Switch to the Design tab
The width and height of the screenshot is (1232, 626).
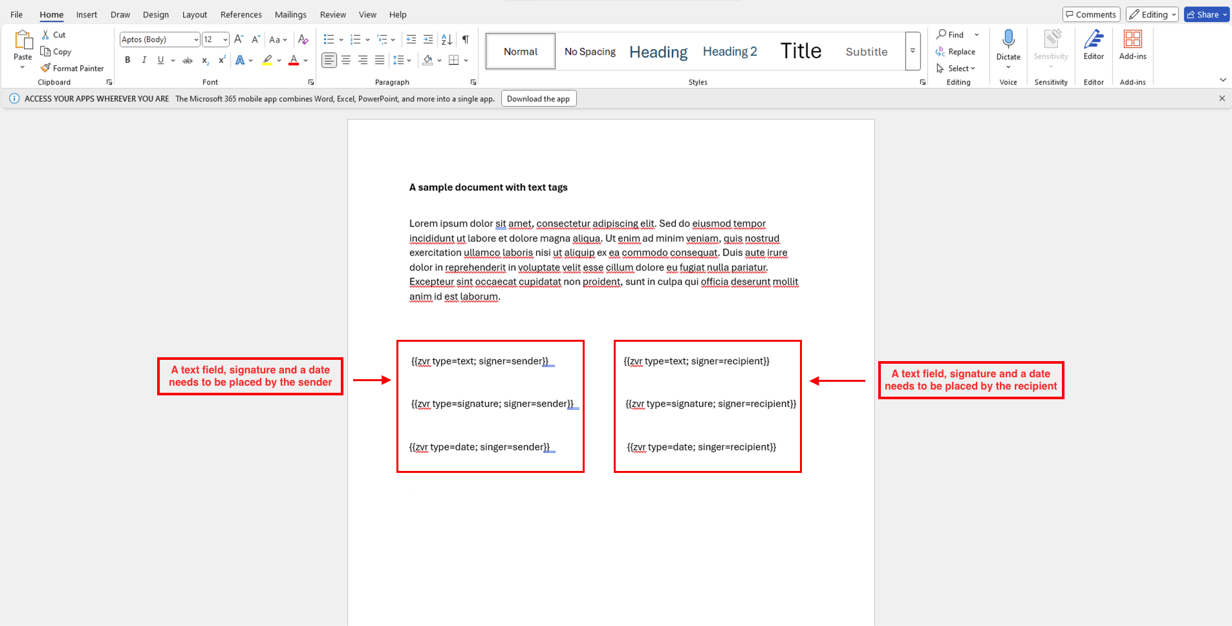click(x=156, y=14)
